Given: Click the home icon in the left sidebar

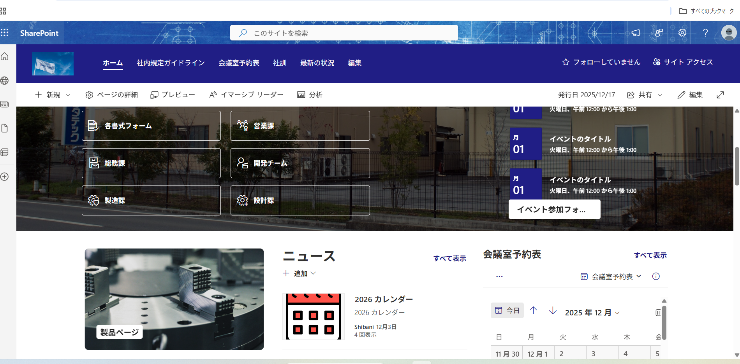Looking at the screenshot, I should coord(5,57).
